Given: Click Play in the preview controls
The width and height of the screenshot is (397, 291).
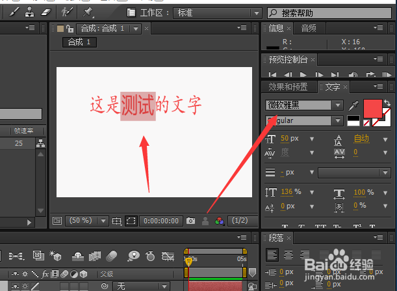Looking at the screenshot, I should 303,75.
